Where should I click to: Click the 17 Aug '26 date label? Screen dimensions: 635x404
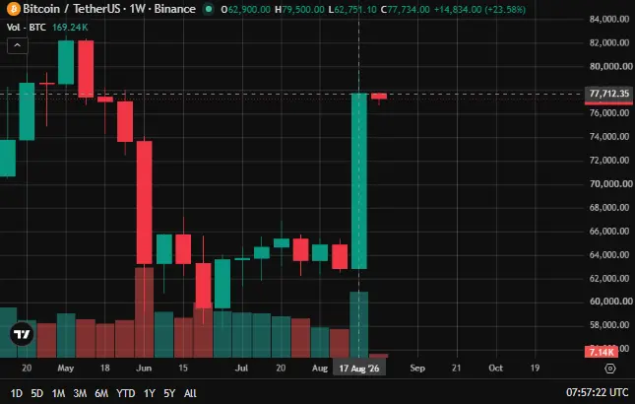[x=358, y=369]
